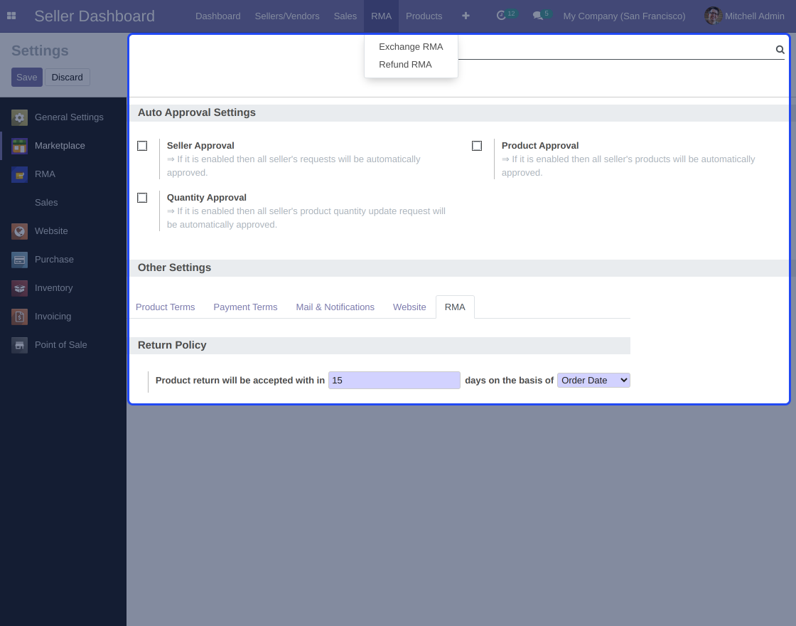Click the Product Approval label
This screenshot has width=796, height=626.
click(540, 146)
